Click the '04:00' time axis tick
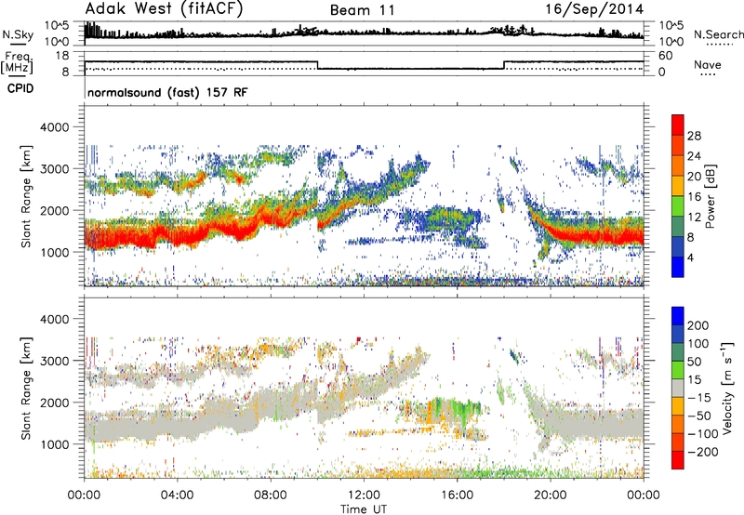The image size is (744, 515). click(x=178, y=495)
